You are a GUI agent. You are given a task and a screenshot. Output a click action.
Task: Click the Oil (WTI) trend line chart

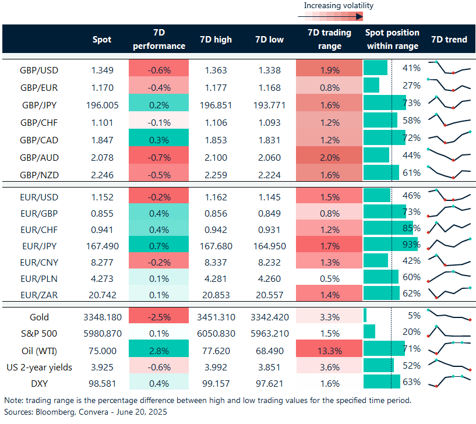(449, 351)
